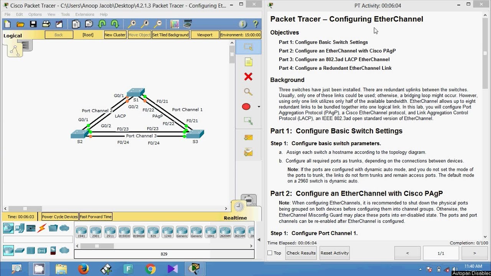Zoom in with the plus magnifier icon
The width and height of the screenshot is (491, 276).
click(132, 24)
